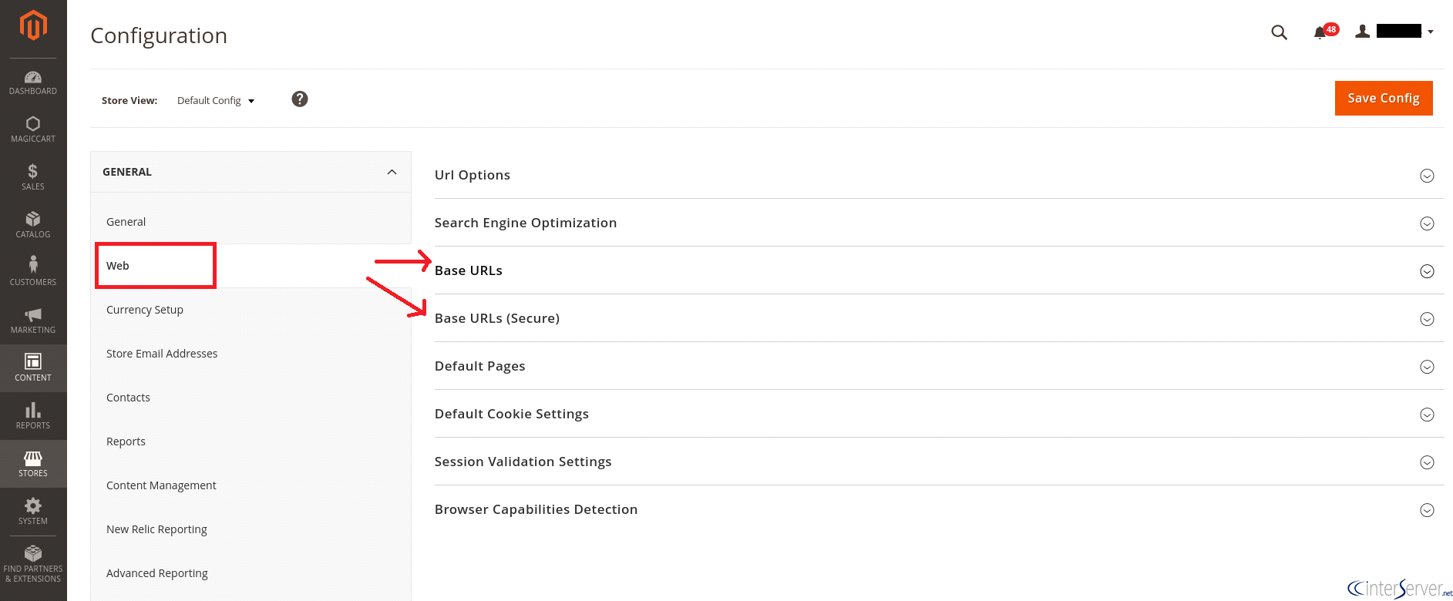Open the Catalog sidebar menu
1453x601 pixels.
(33, 225)
